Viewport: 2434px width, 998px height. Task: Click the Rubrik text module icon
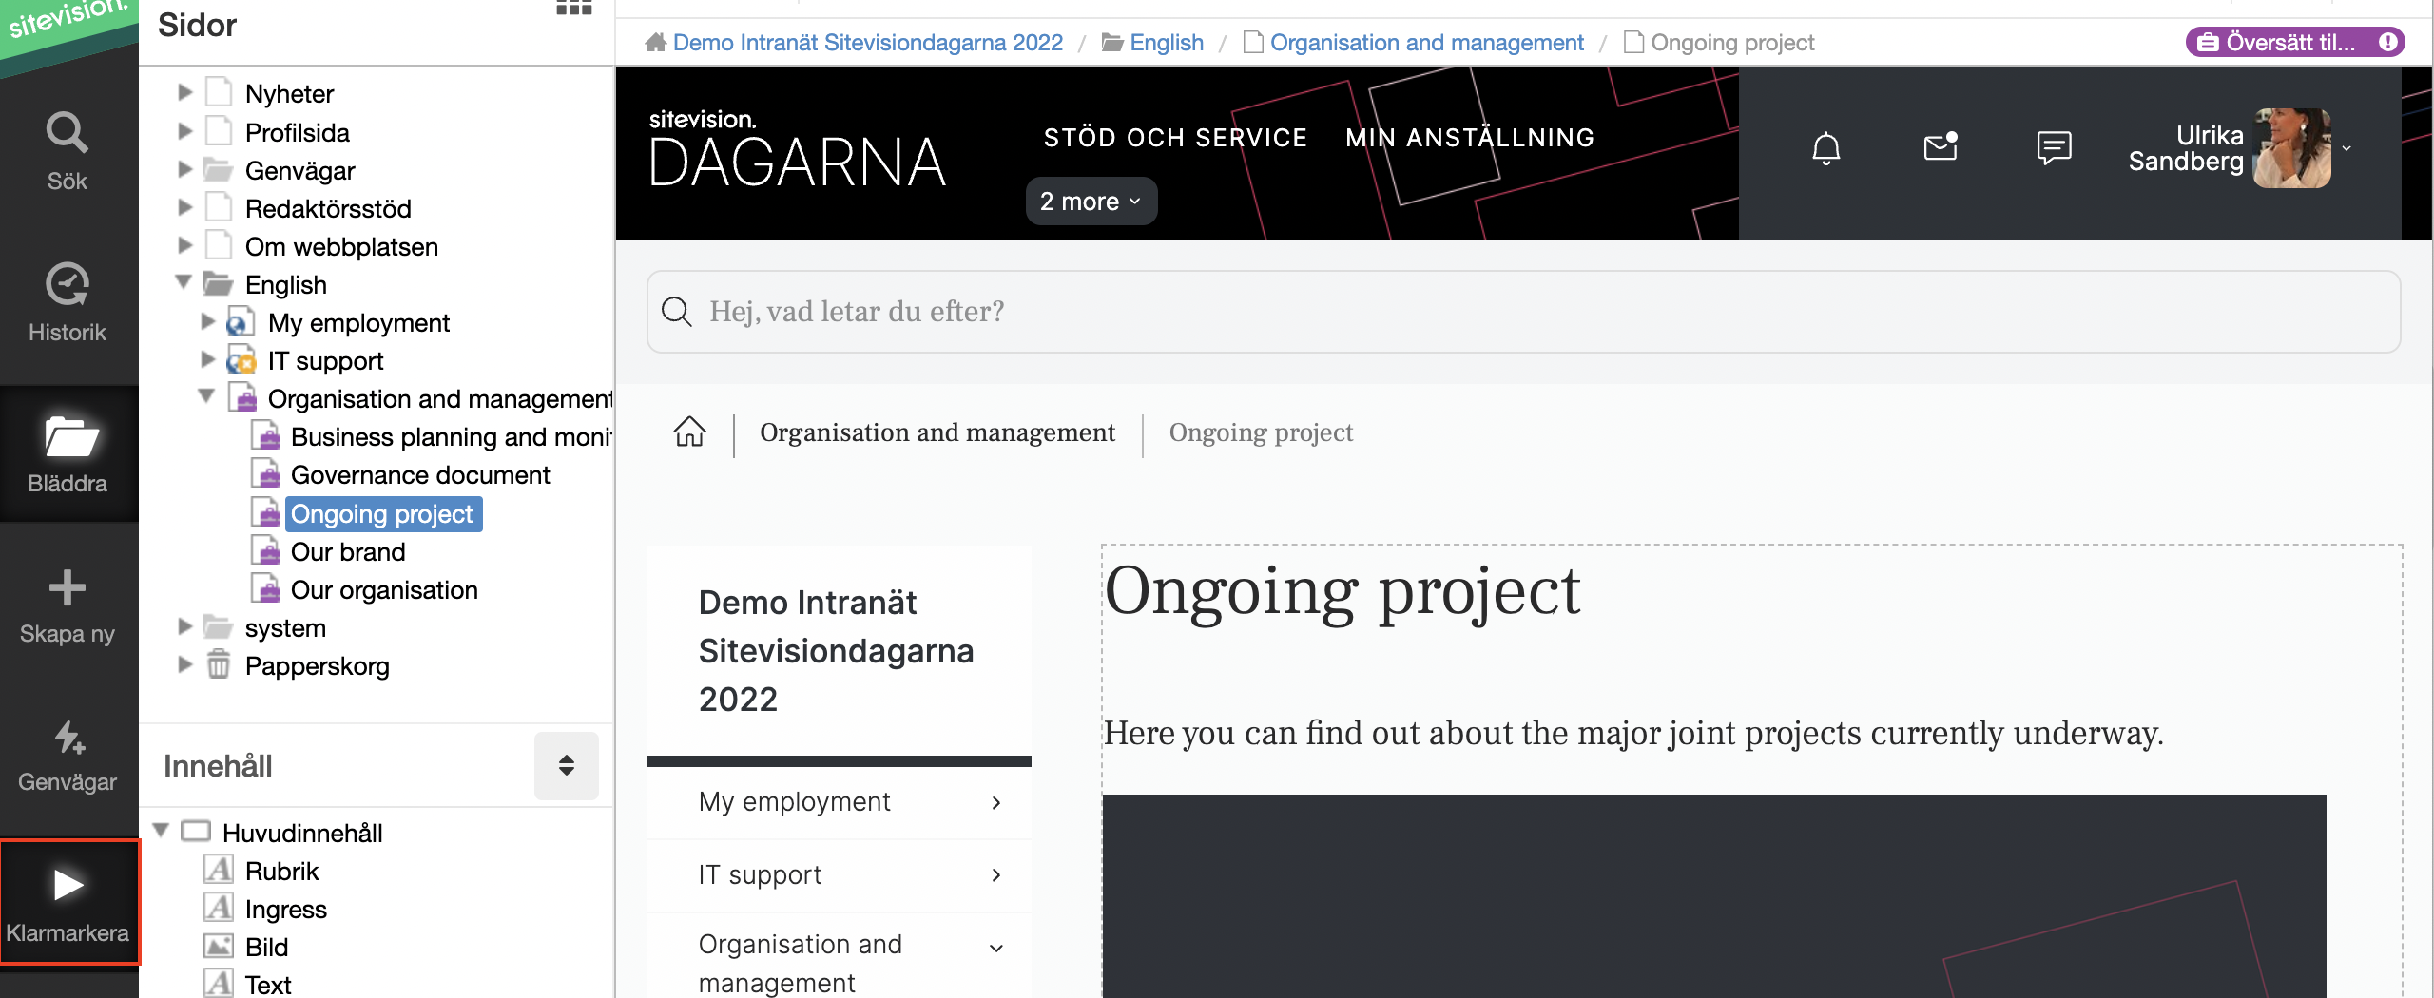[x=219, y=870]
